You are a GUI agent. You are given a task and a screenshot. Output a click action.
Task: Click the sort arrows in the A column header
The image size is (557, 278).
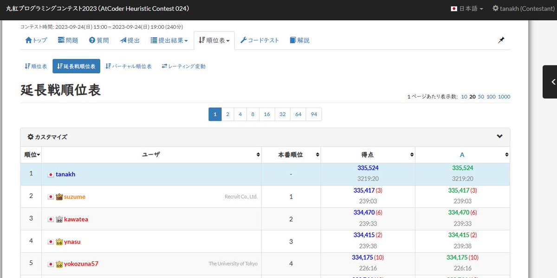[x=506, y=155]
